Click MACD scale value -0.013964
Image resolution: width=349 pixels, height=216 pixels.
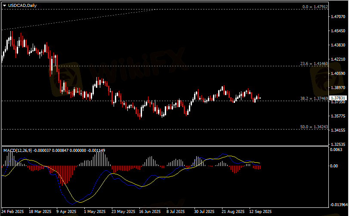tap(338, 205)
